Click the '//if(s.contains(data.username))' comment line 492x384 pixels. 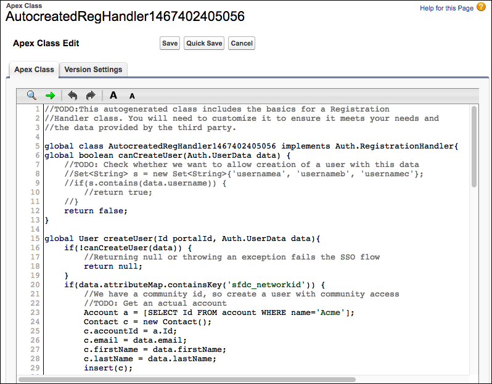click(x=146, y=183)
